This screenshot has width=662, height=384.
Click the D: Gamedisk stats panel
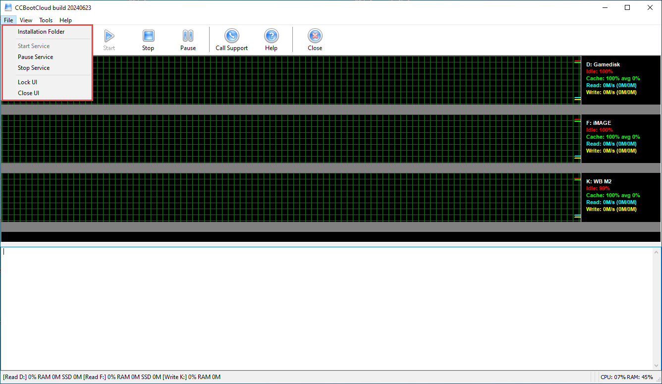tap(620, 79)
